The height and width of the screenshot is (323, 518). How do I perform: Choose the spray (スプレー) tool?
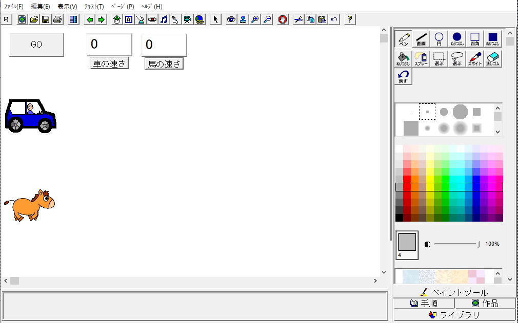(x=421, y=59)
